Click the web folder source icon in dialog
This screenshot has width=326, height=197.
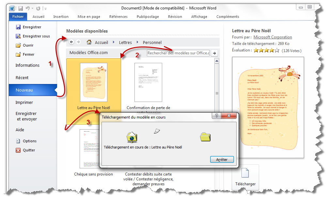132,137
